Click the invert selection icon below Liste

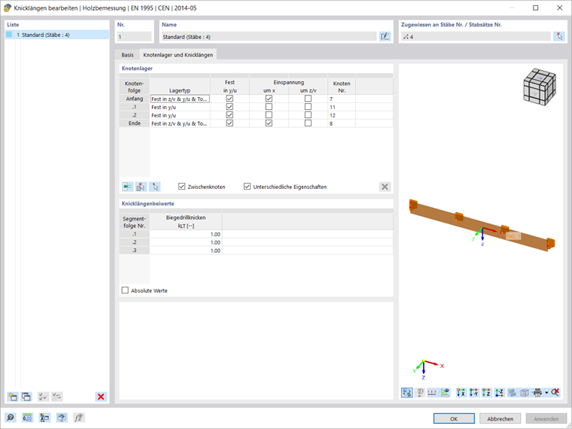(x=57, y=397)
